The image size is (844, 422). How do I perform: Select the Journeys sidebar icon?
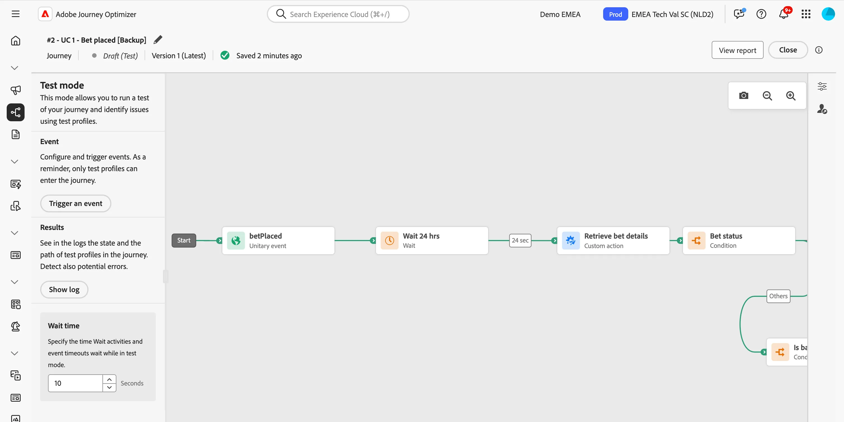[15, 112]
